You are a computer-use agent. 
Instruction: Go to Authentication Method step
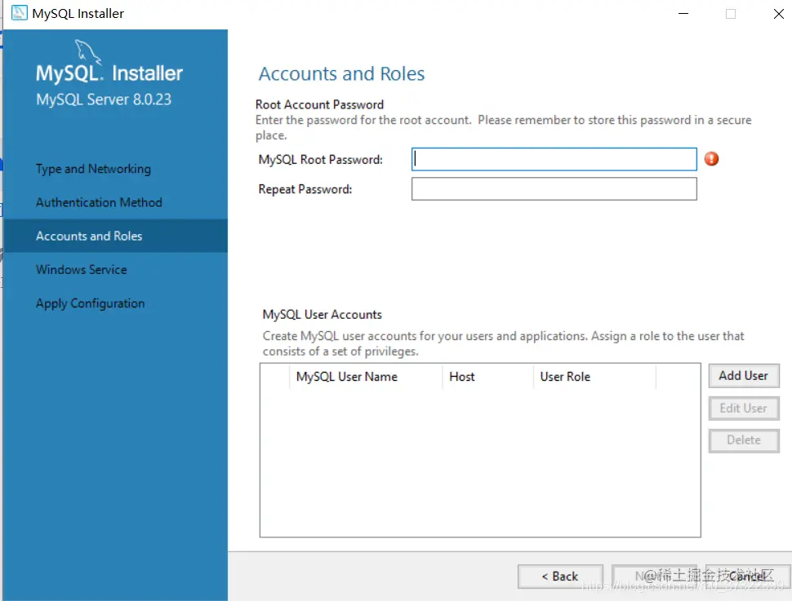(x=99, y=202)
